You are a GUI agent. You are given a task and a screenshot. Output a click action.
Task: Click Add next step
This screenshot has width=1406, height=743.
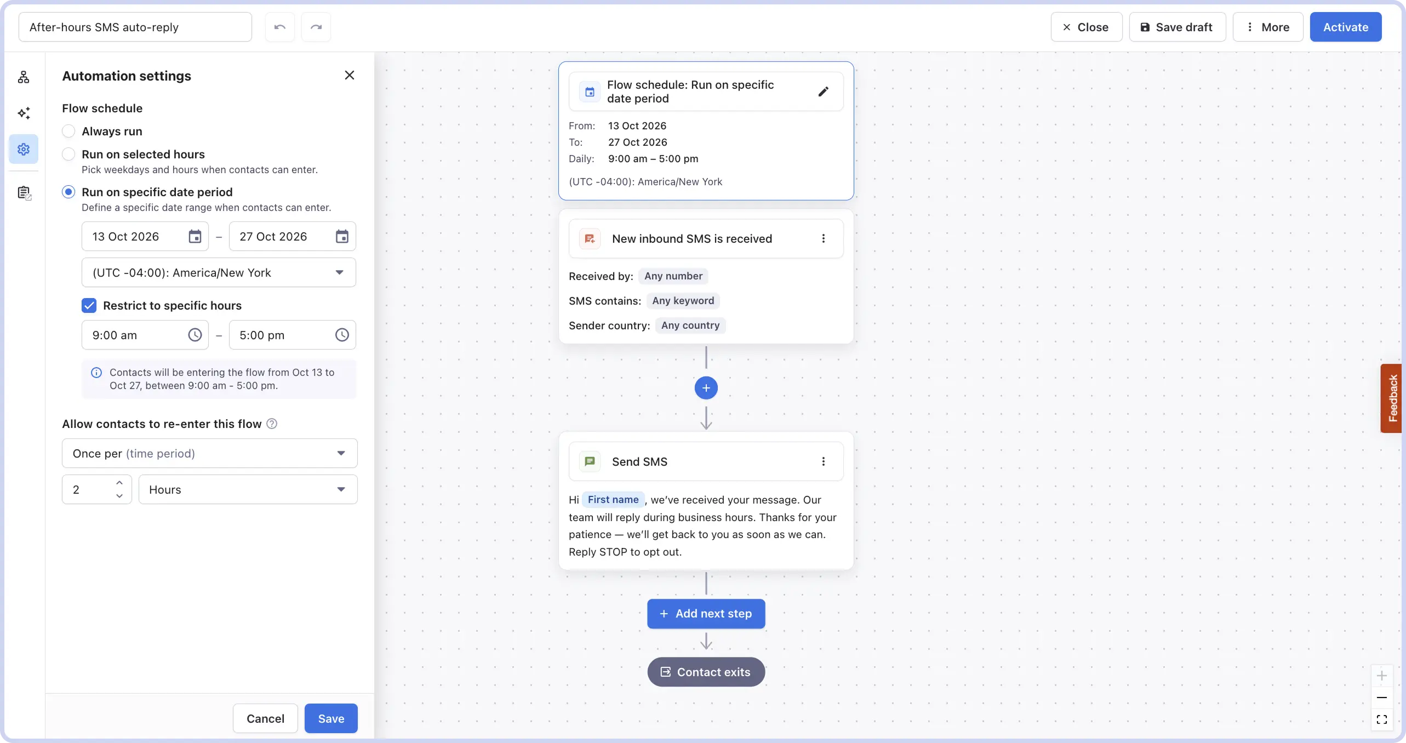706,614
